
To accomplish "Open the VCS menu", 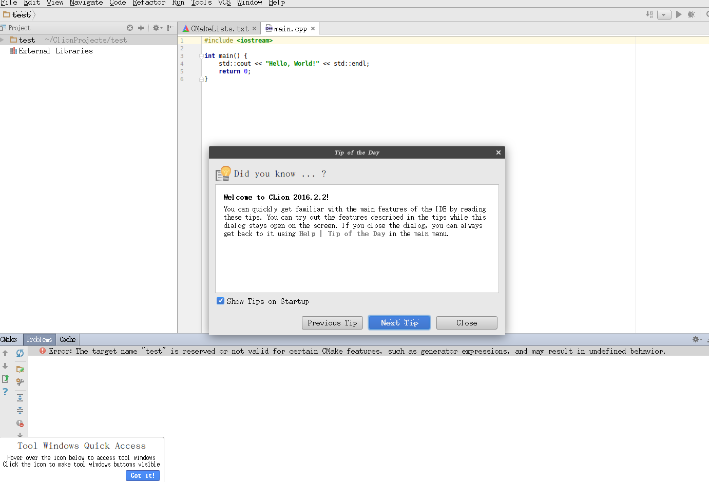I will click(x=224, y=3).
